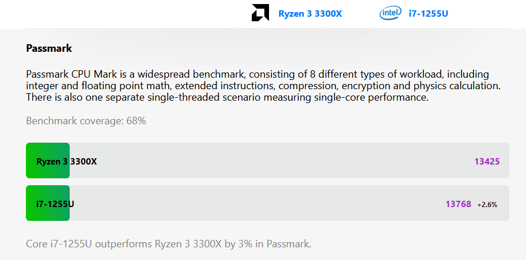Click the i7-1255U bar label

pyautogui.click(x=55, y=204)
